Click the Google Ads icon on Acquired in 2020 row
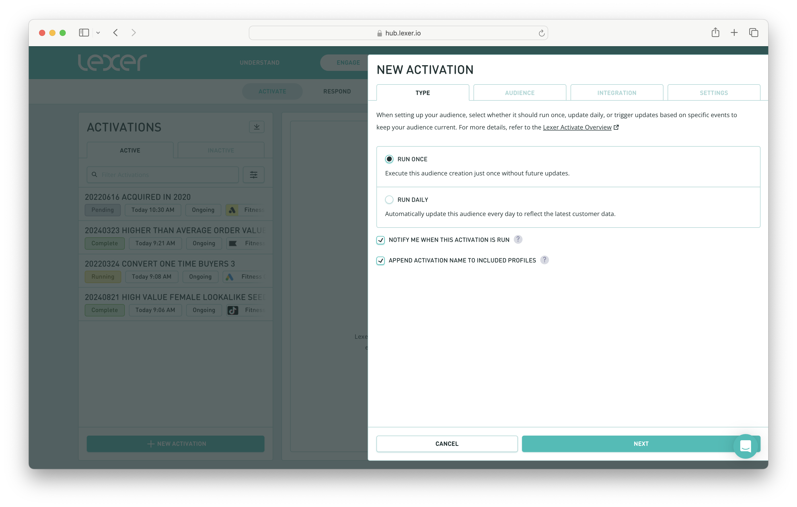This screenshot has height=507, width=797. coord(232,210)
